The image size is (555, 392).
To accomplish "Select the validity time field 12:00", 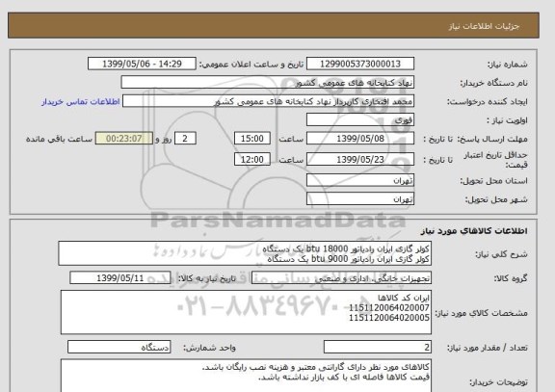I will [252, 160].
